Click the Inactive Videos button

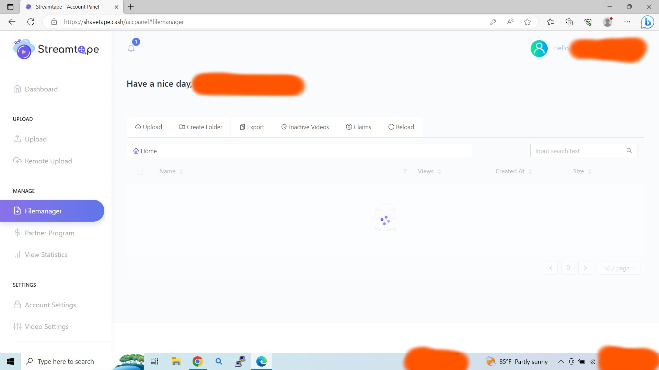click(x=305, y=127)
